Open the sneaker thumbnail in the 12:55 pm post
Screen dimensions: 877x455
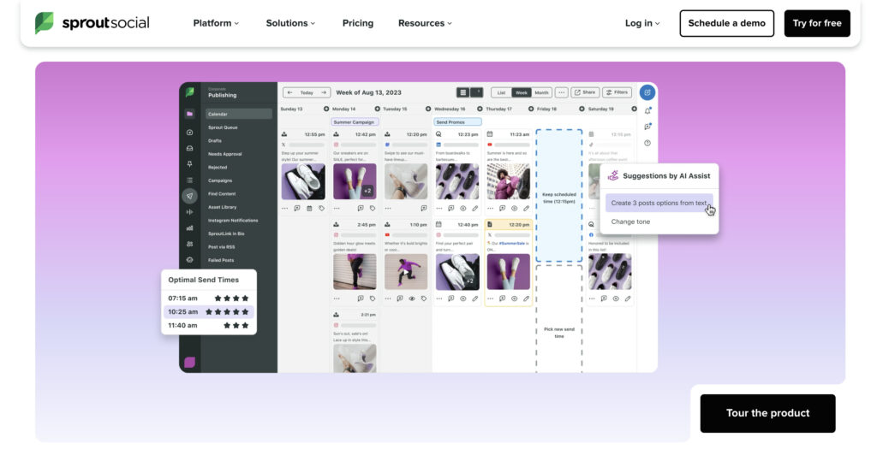pyautogui.click(x=302, y=181)
